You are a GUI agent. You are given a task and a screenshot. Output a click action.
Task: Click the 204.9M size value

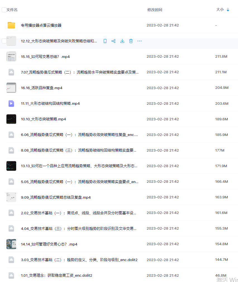pos(222,88)
